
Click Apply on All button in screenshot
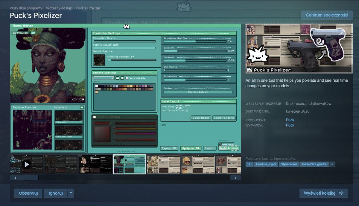191,148
